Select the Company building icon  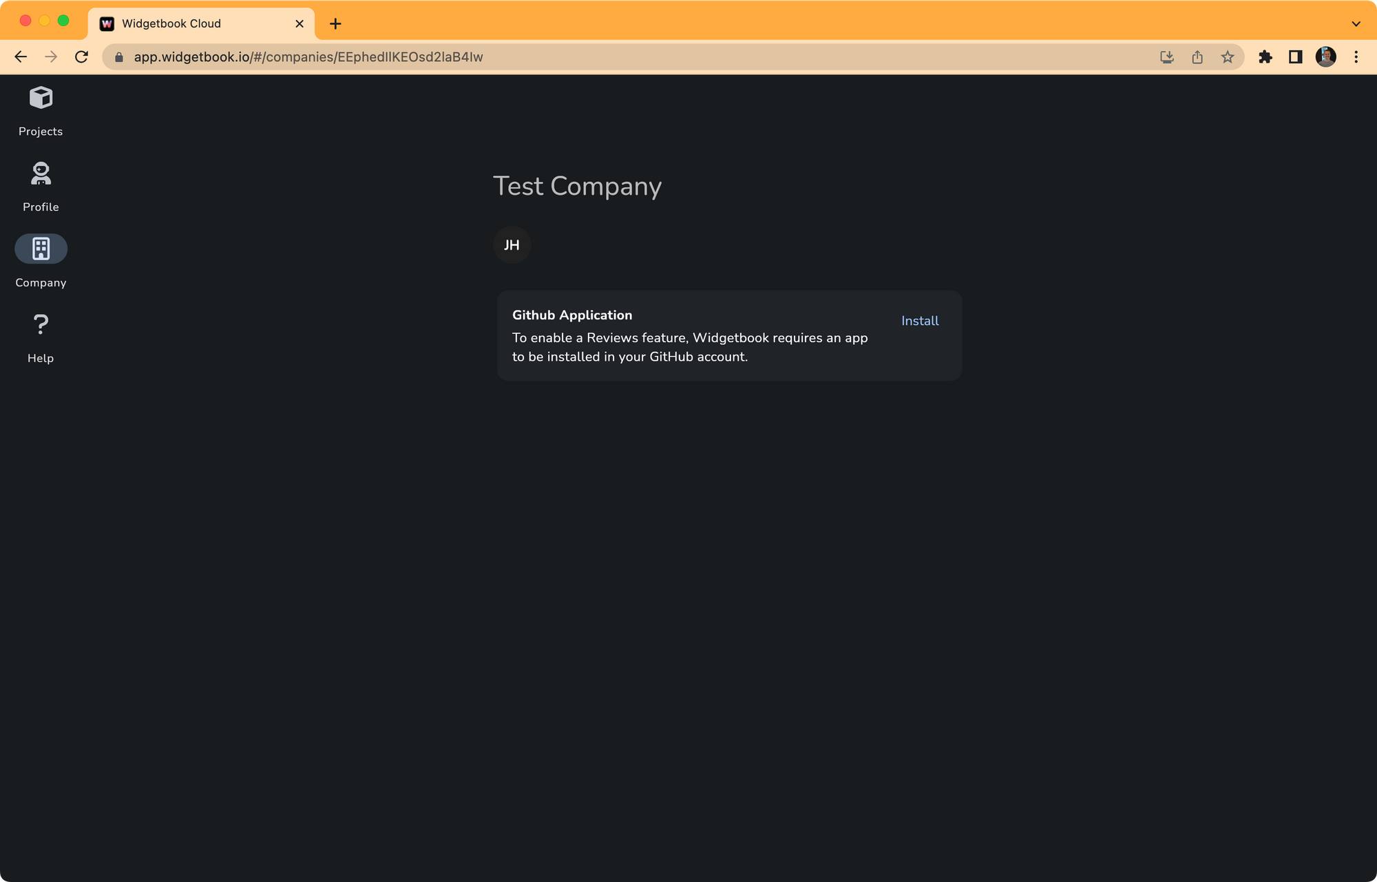click(41, 249)
